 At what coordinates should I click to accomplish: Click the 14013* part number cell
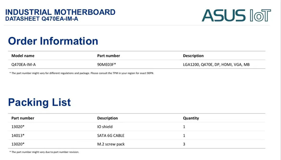pos(18,135)
